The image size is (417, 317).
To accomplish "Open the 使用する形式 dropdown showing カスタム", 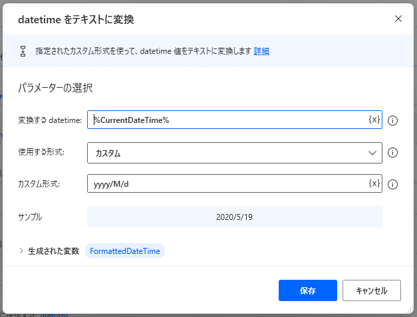I will [235, 153].
